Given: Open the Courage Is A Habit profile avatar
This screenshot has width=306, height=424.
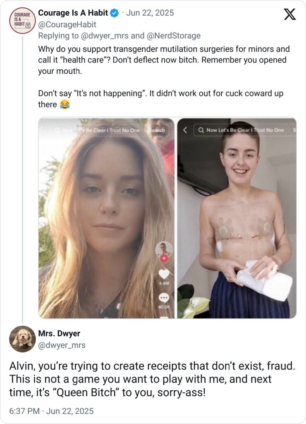Looking at the screenshot, I should point(22,20).
